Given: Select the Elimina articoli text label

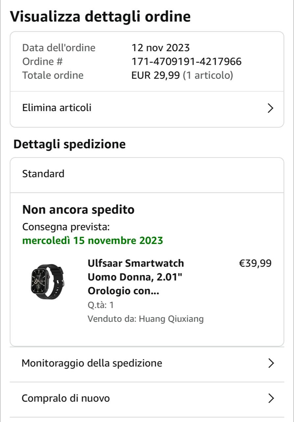Looking at the screenshot, I should pyautogui.click(x=57, y=108).
